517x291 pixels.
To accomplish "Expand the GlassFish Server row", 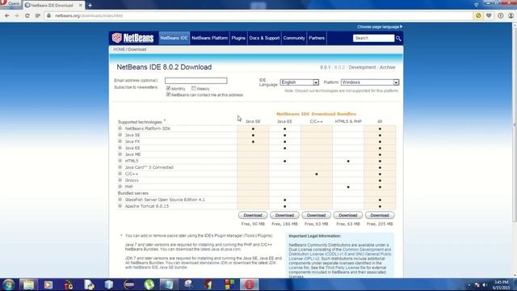I will (x=120, y=200).
